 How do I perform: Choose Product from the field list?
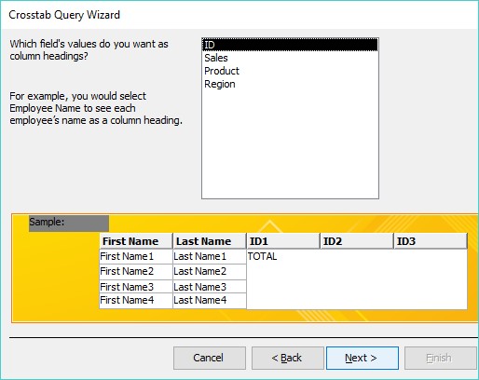click(290, 71)
